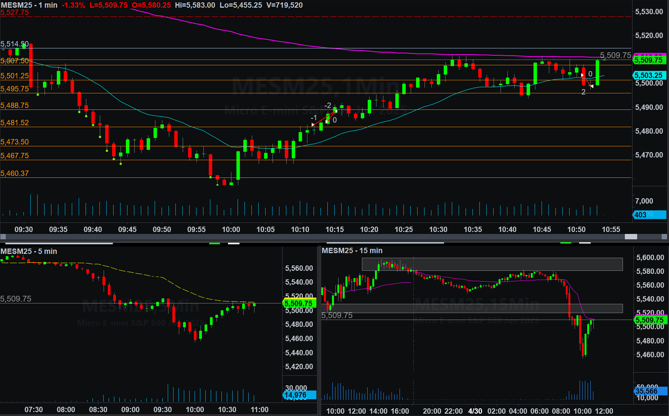Viewport: 669px width, 416px height.
Task: Select the cyan 5,503.25 moving average tag
Action: [649, 76]
